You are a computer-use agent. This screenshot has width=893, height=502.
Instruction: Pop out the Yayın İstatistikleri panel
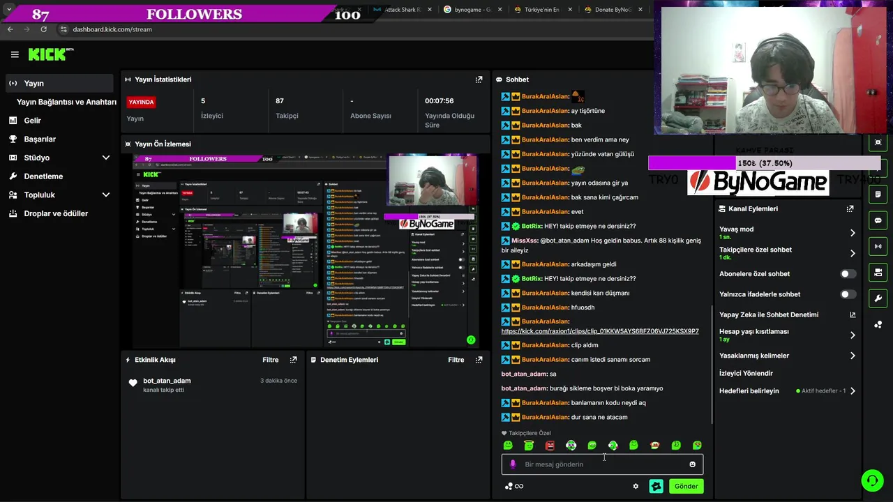[x=479, y=79]
